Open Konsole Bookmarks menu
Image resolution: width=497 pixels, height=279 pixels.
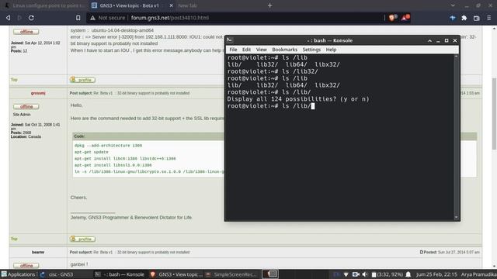tap(285, 50)
